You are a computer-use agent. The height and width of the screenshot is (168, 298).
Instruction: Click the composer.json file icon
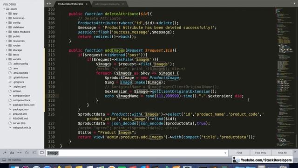tap(10, 96)
